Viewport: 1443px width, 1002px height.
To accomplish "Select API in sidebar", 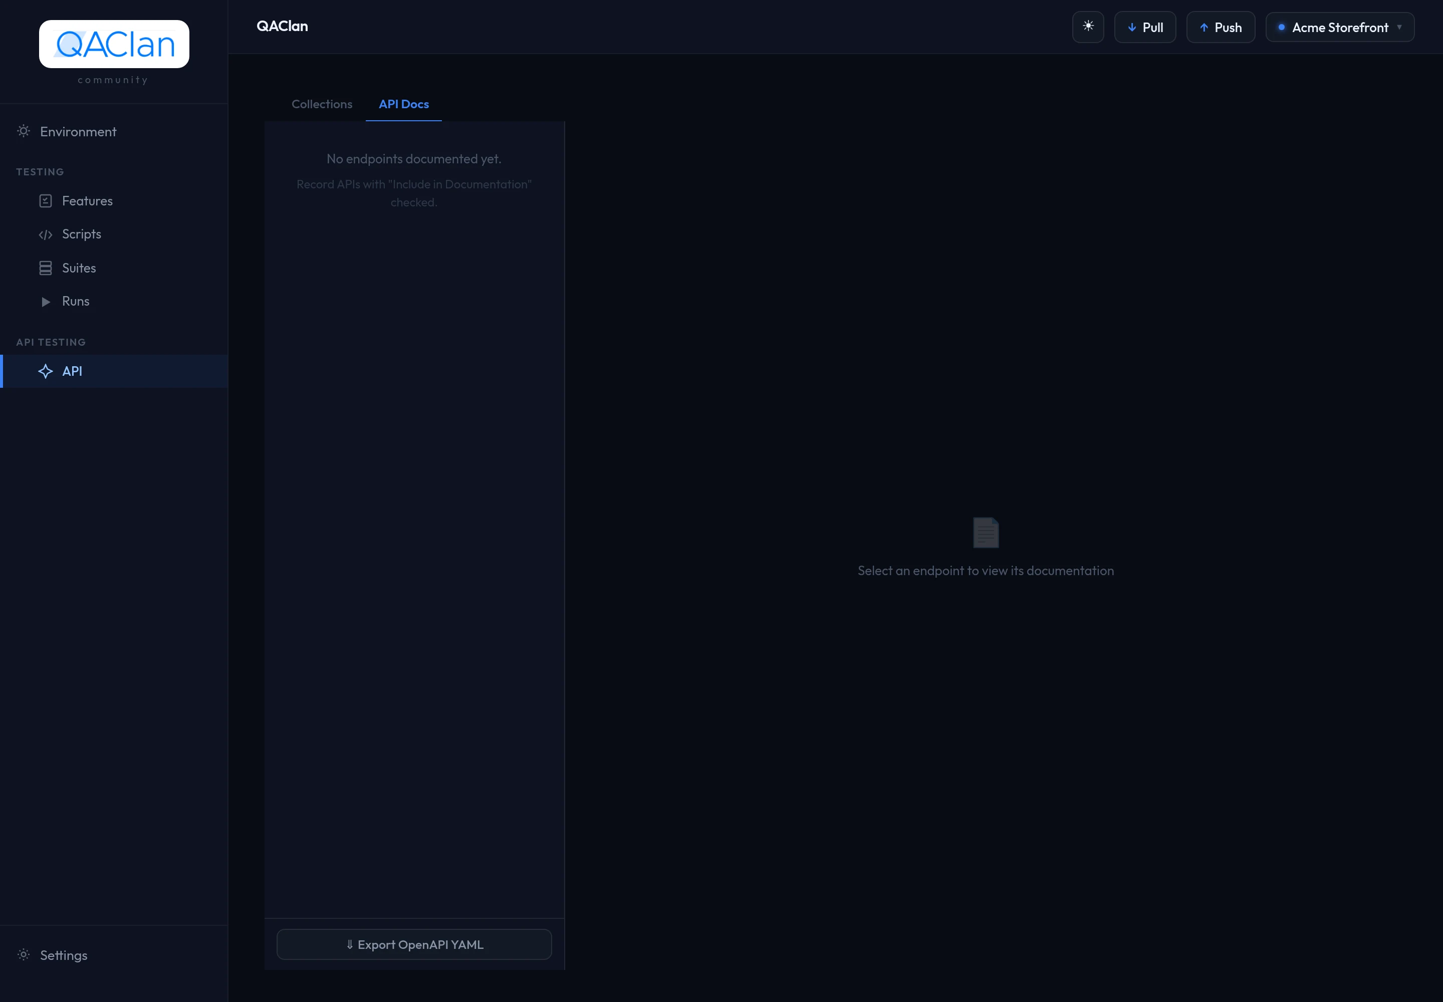I will coord(114,371).
